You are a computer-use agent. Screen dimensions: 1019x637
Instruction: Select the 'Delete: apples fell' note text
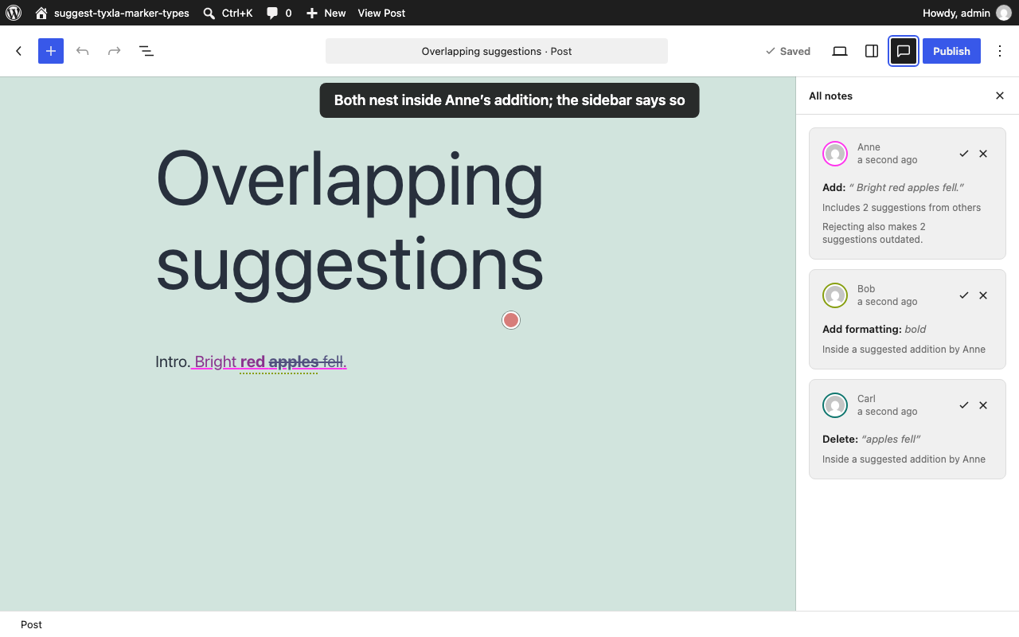pyautogui.click(x=872, y=439)
